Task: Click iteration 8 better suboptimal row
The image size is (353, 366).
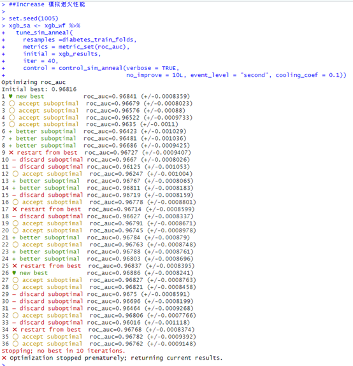Action: click(96, 145)
